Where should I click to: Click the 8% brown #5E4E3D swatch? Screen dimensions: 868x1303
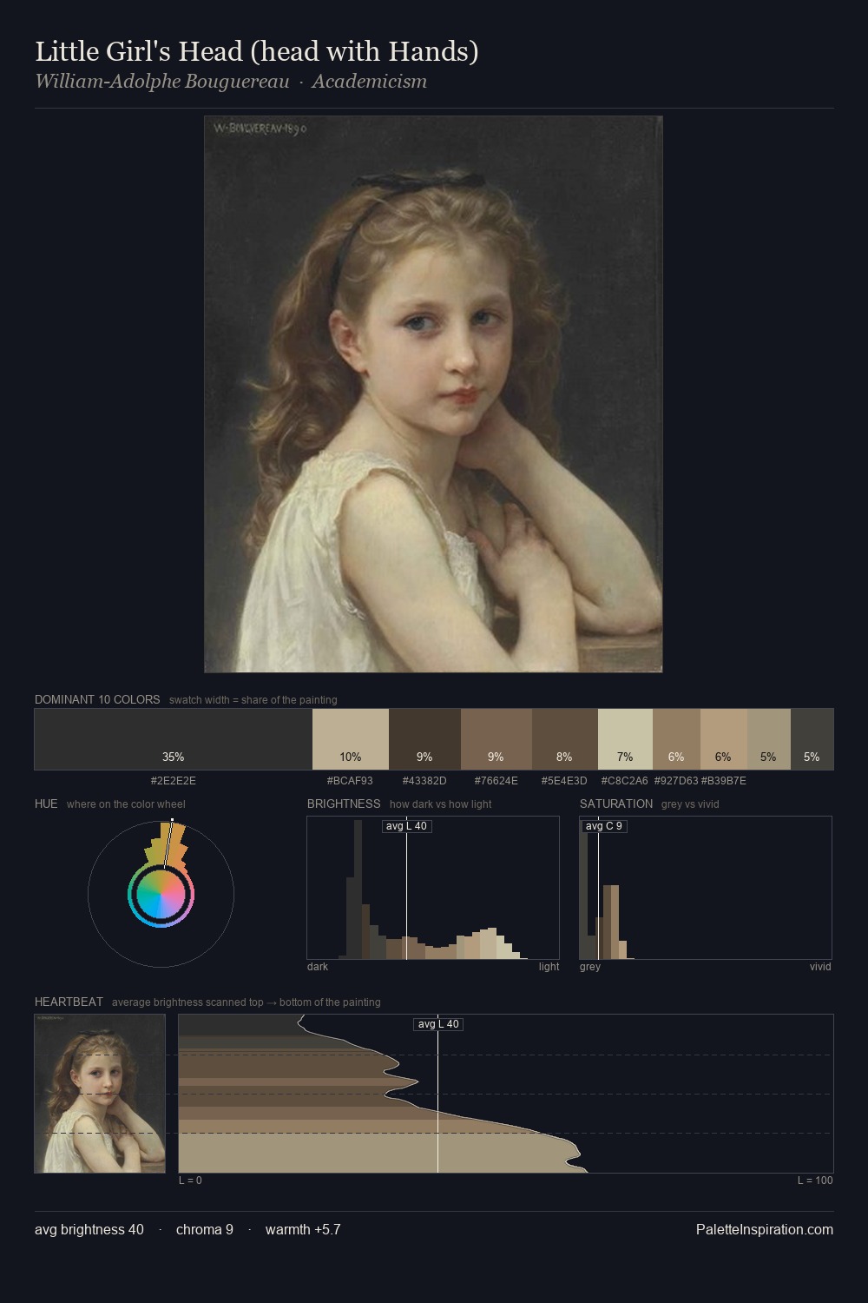[565, 739]
